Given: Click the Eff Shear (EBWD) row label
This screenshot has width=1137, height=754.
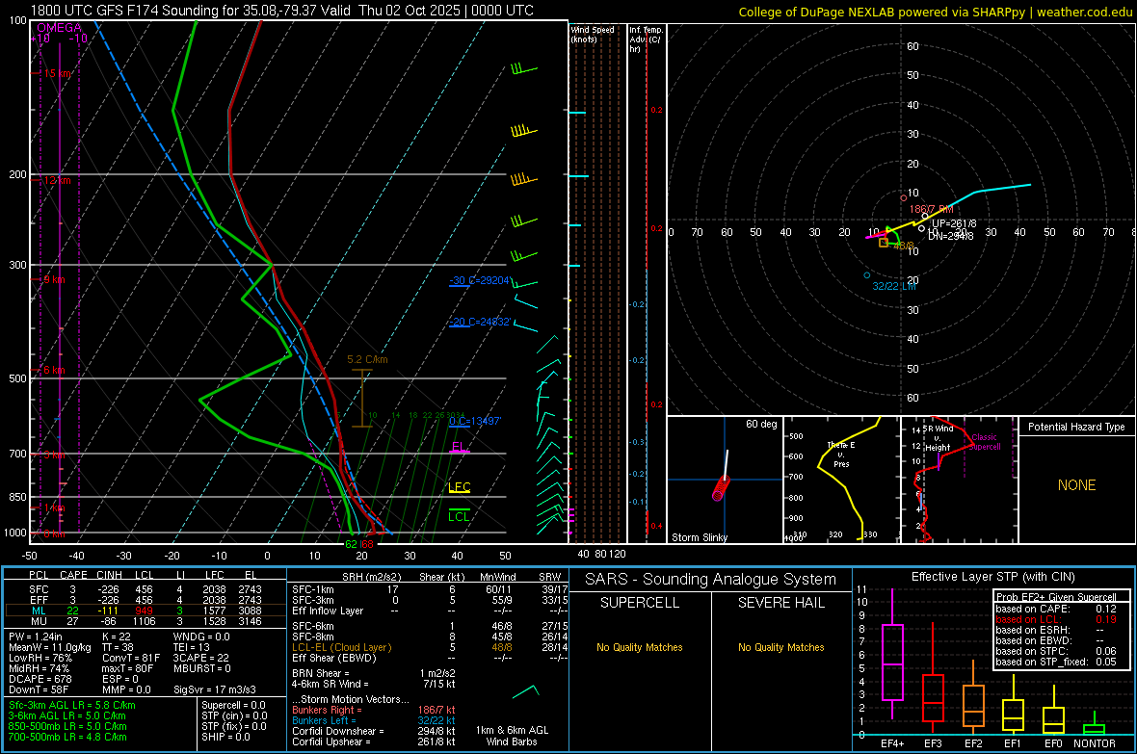Looking at the screenshot, I should tap(334, 659).
